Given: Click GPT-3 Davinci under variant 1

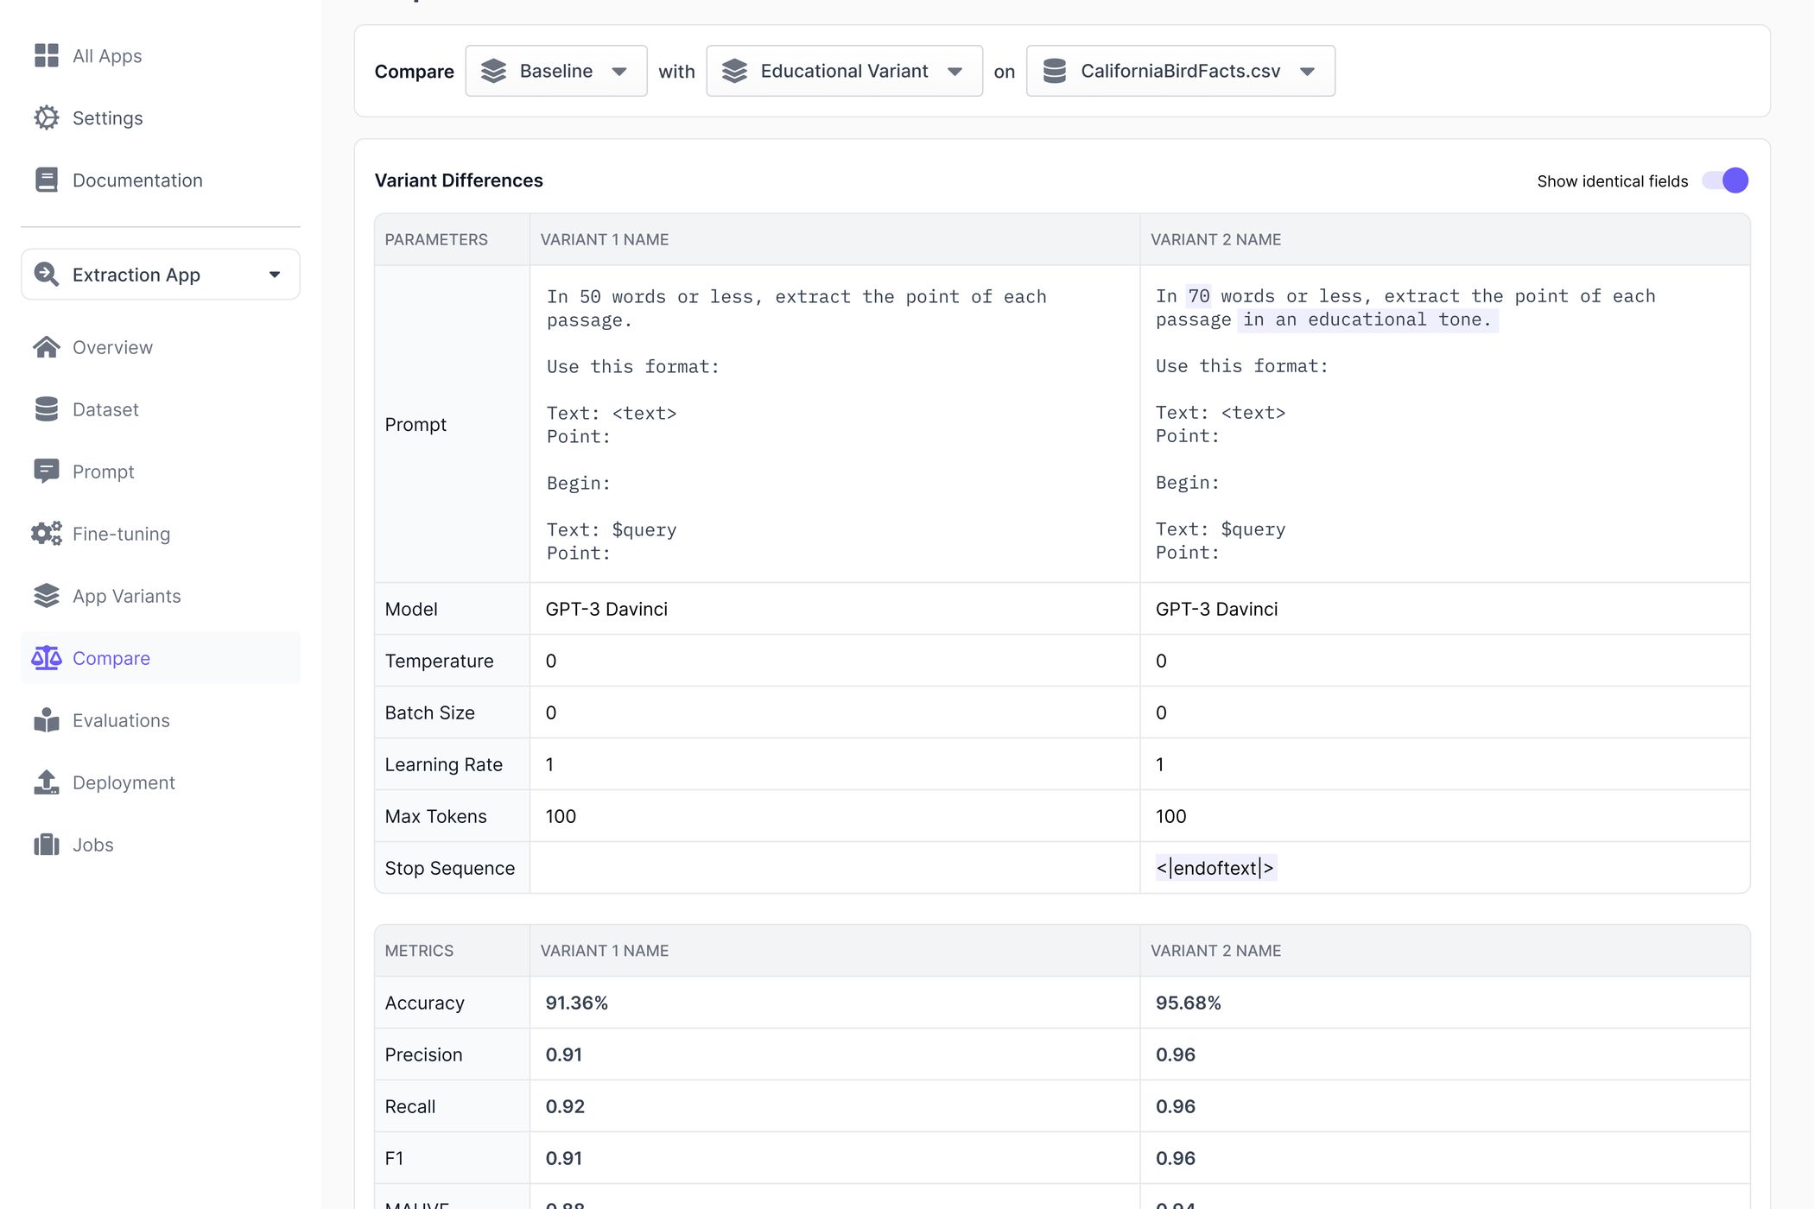Looking at the screenshot, I should (606, 609).
